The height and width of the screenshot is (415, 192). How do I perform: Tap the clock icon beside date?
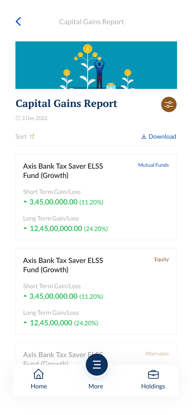point(18,118)
